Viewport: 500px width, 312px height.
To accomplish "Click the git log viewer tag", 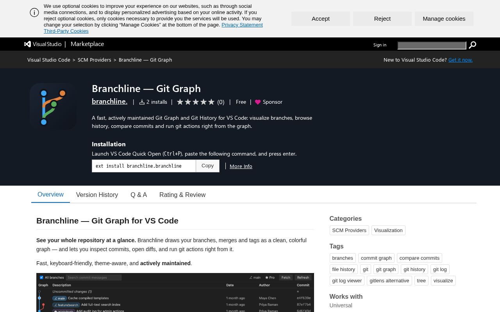I will [x=347, y=281].
